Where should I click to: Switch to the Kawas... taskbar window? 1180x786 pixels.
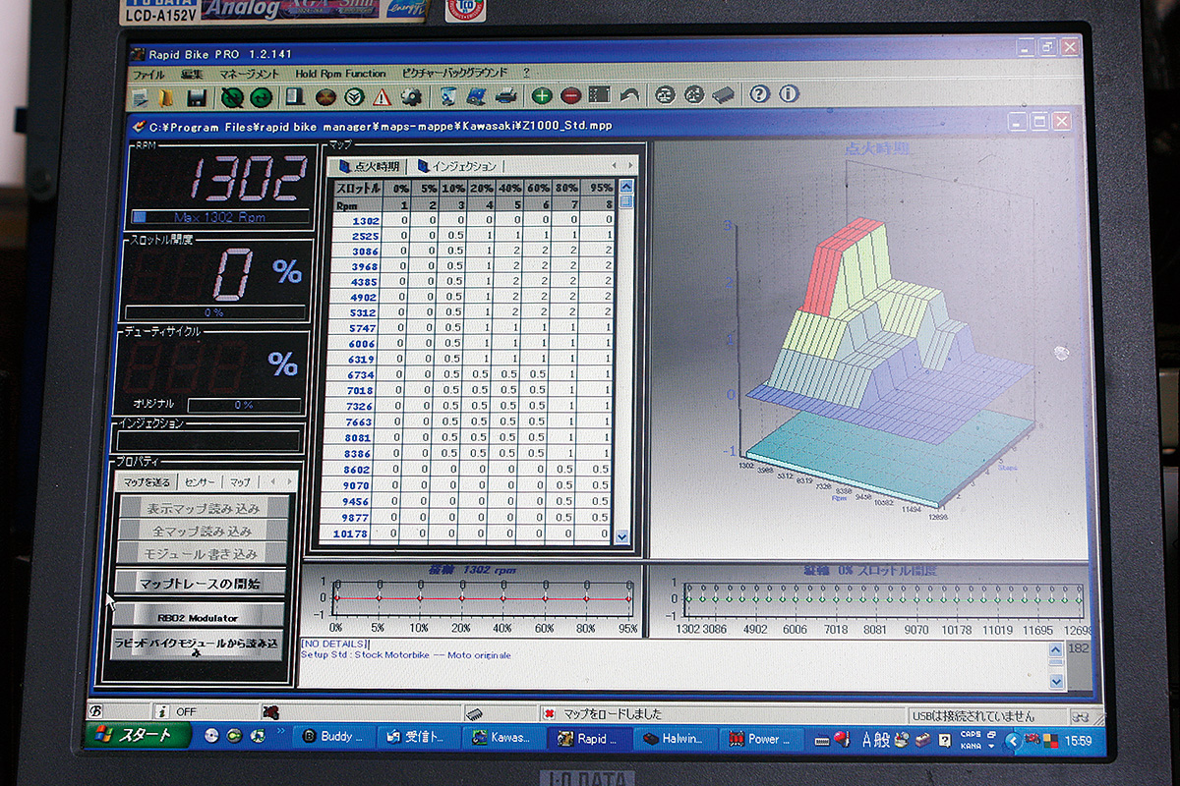coord(503,738)
